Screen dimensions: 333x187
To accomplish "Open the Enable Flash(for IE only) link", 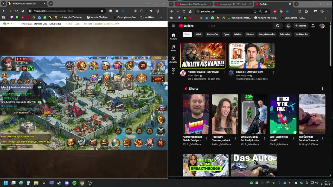I will pos(107,24).
